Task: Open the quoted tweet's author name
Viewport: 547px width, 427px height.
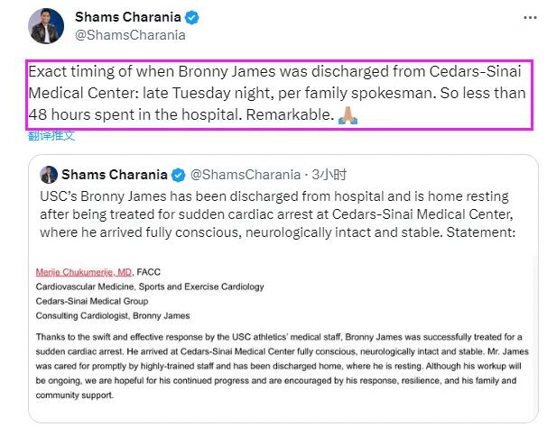Action: pyautogui.click(x=116, y=175)
